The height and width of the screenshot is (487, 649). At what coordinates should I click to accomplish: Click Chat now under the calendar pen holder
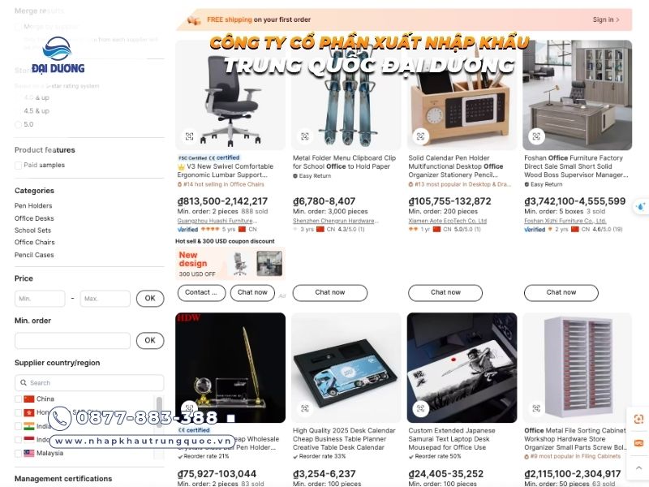tap(445, 292)
